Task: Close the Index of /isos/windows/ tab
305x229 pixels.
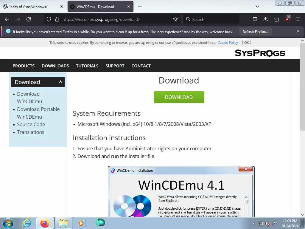Action: click(x=62, y=7)
